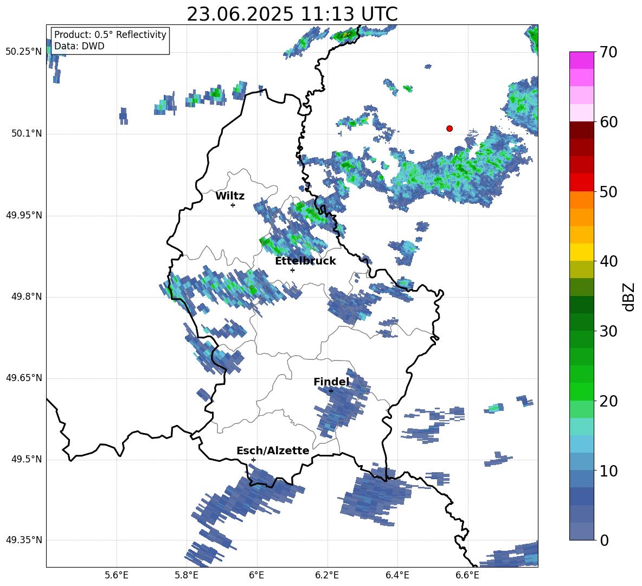Pick the orange colorbar swatch below 50
642x586 pixels.
click(x=581, y=199)
